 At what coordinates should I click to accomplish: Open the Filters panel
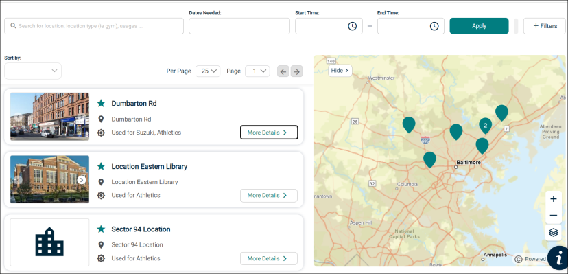click(545, 26)
